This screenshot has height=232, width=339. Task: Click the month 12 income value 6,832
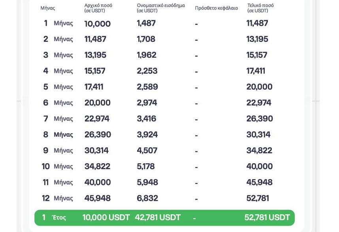[147, 198]
